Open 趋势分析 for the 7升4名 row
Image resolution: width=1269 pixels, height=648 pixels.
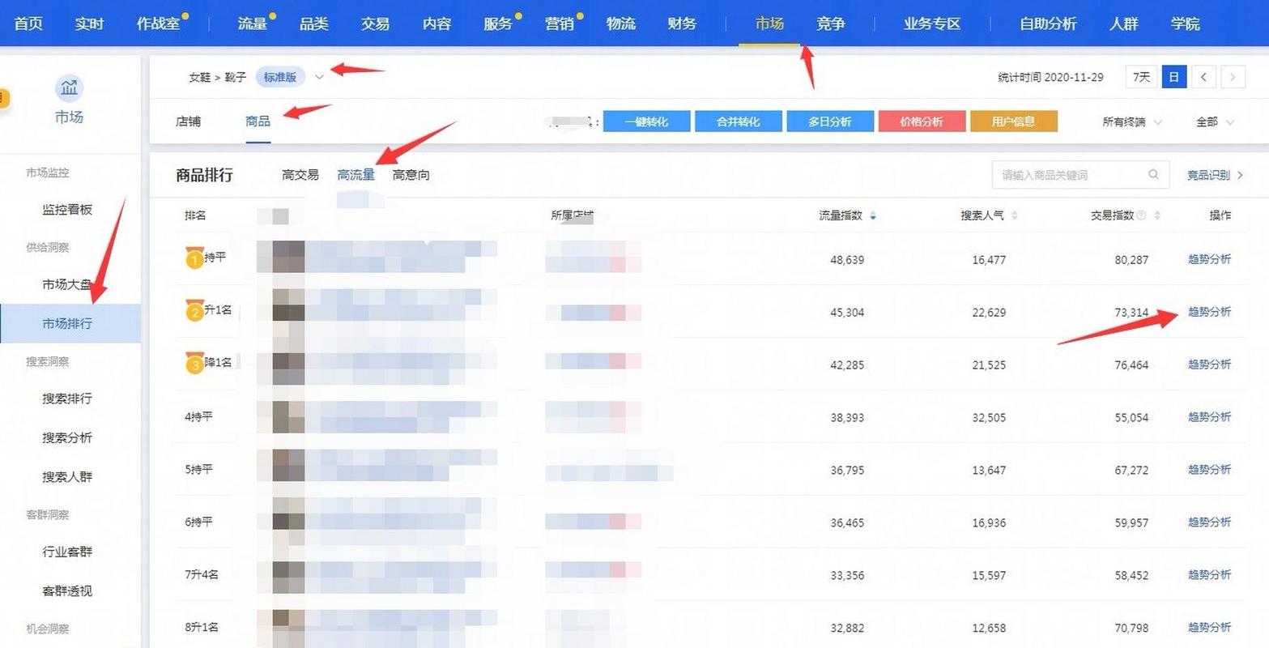1209,575
